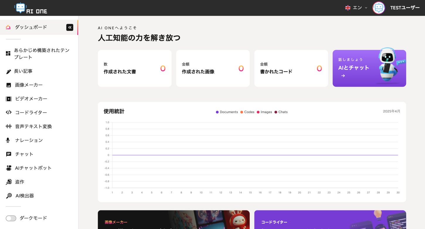Select the AIチャットボット robot icon

click(x=9, y=168)
